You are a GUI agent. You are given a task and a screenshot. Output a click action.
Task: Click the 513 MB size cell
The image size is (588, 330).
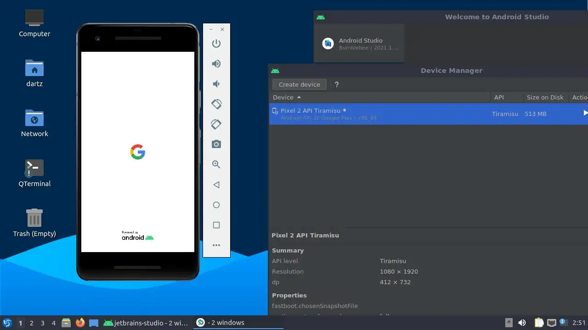(x=536, y=114)
